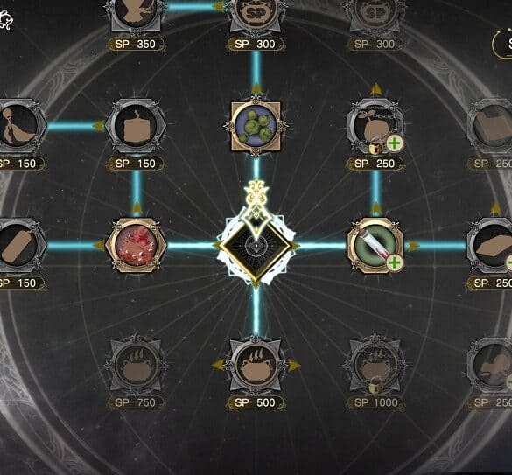Click the padlock on the SP 1000 cauldron
This screenshot has width=512, height=475.
pos(375,387)
